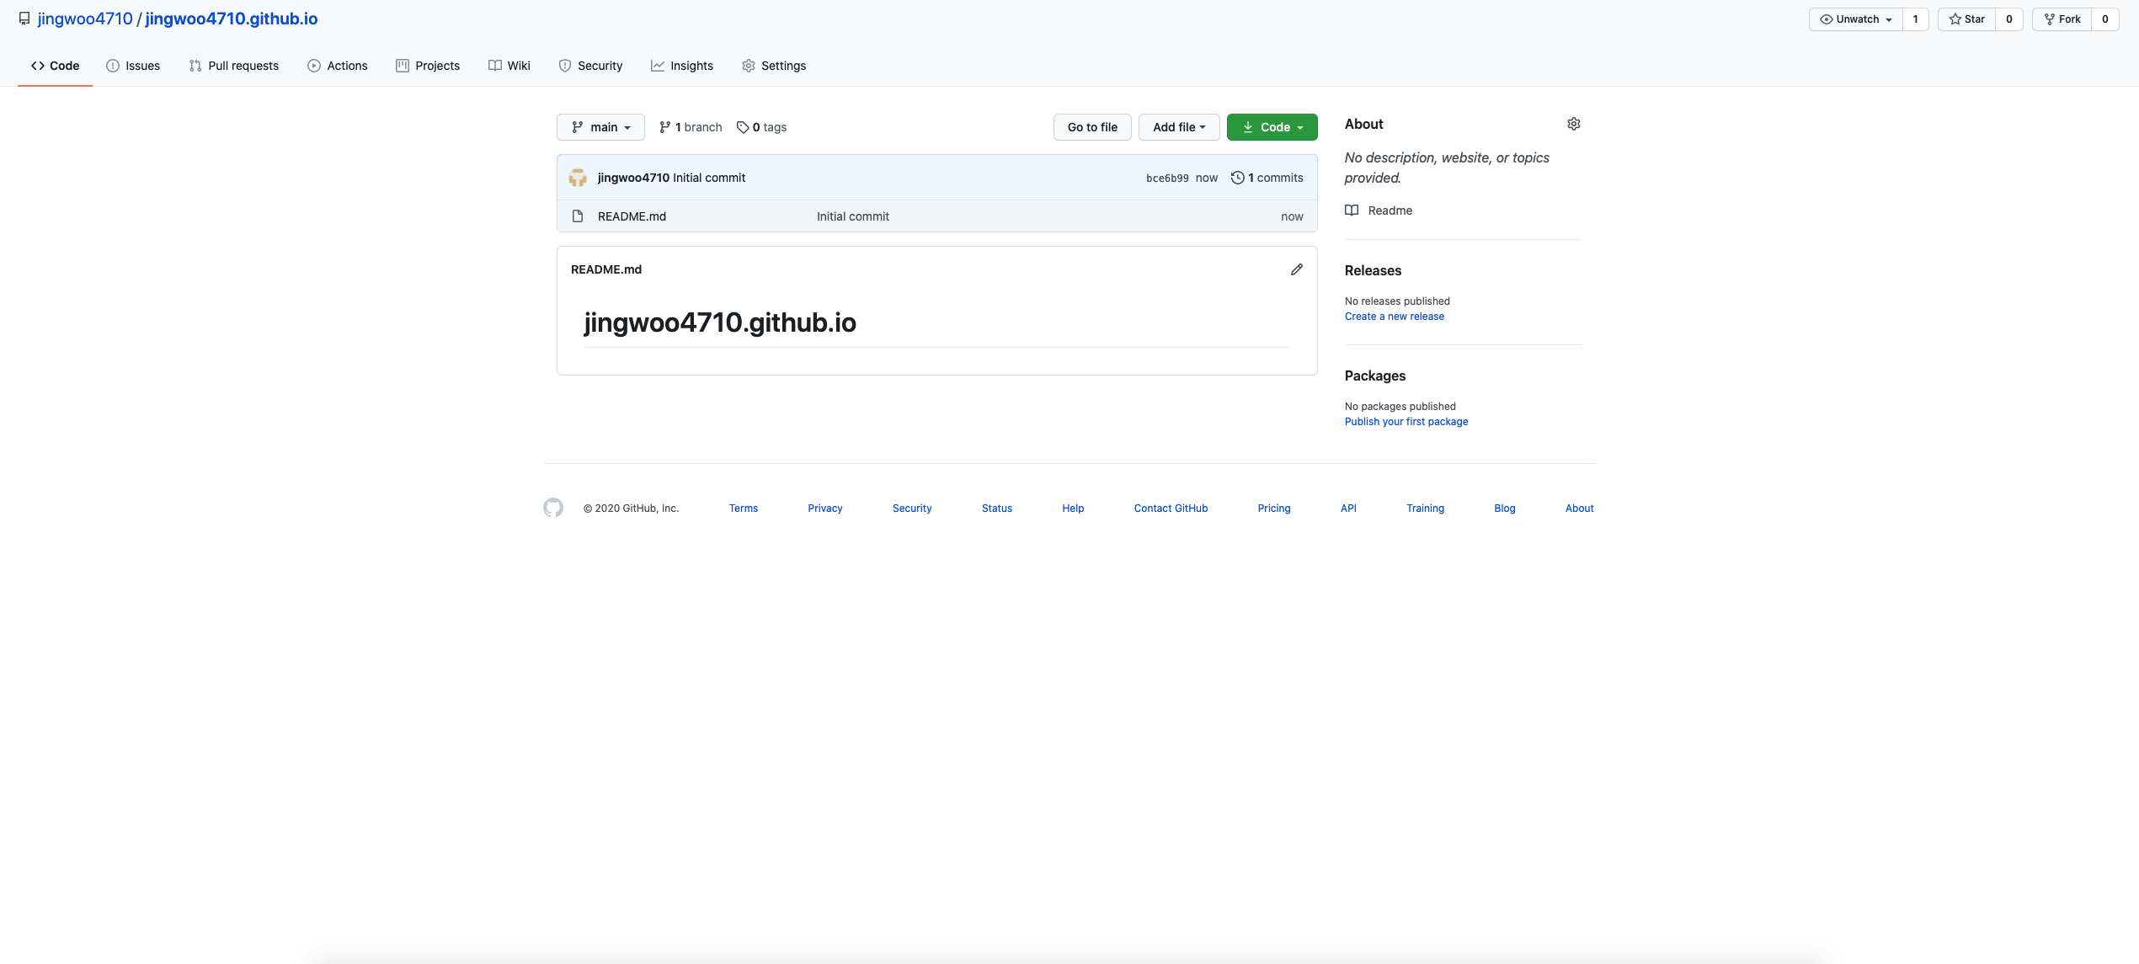Click the Initial commit message in README.md row
The width and height of the screenshot is (2139, 964).
click(x=853, y=216)
